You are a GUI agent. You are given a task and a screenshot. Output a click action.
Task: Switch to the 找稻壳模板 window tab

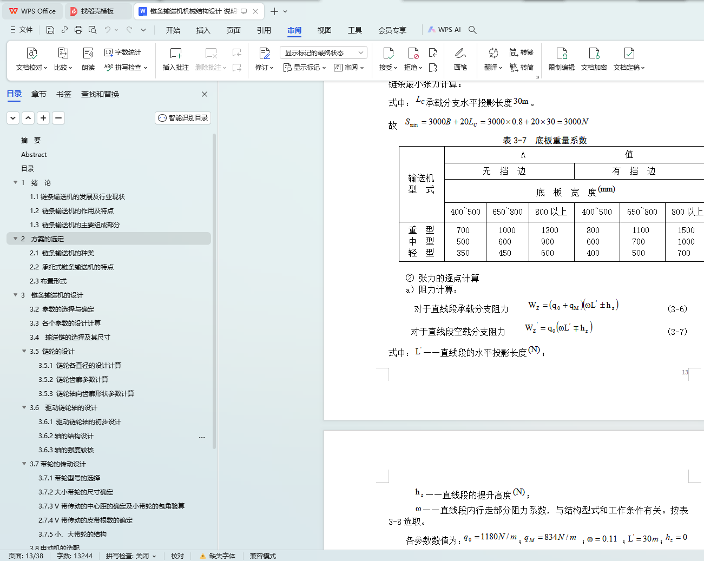(98, 11)
